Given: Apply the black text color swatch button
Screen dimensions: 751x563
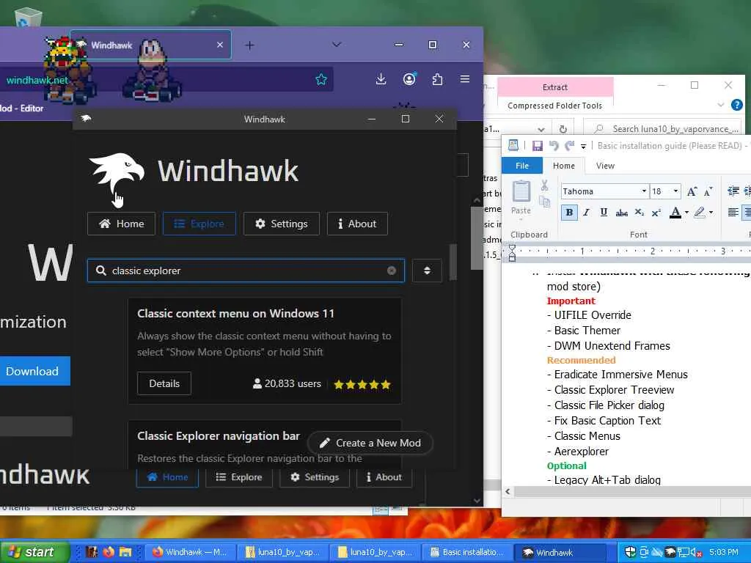Looking at the screenshot, I should [x=675, y=213].
